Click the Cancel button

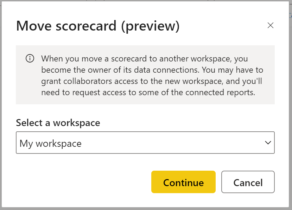click(x=248, y=182)
